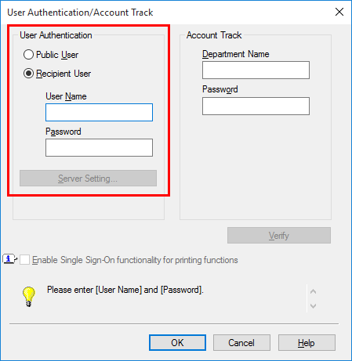This screenshot has height=361, width=352.
Task: Enable Single Sign-On functionality checkbox
Action: pyautogui.click(x=24, y=260)
